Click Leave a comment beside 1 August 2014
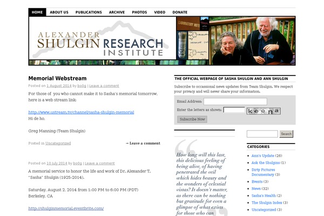 [104, 86]
